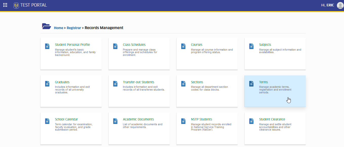This screenshot has height=147, width=344.
Task: Click 'Term calendar for examination' description
Action: pos(74,127)
